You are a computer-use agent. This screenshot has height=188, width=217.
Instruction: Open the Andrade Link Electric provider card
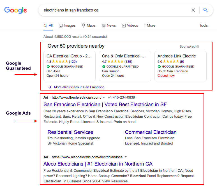tap(181, 66)
